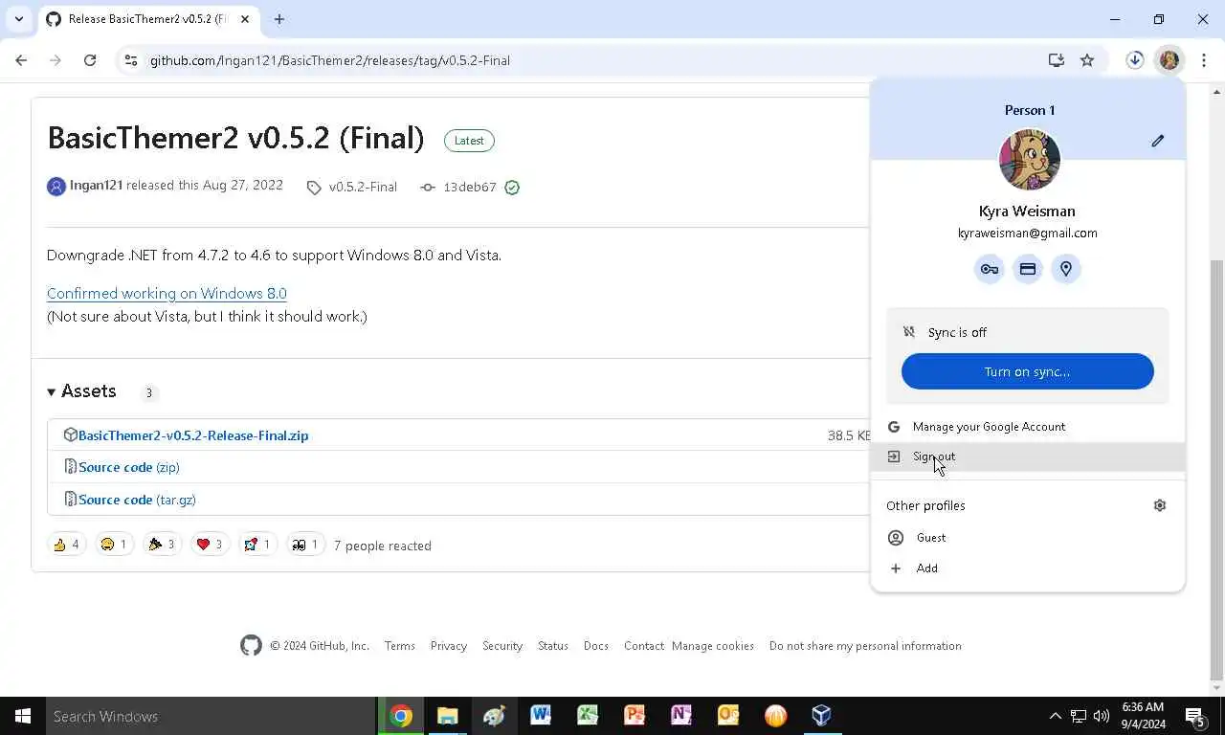Click the address bar URL field
Screen dimensions: 1225x735
593,60
